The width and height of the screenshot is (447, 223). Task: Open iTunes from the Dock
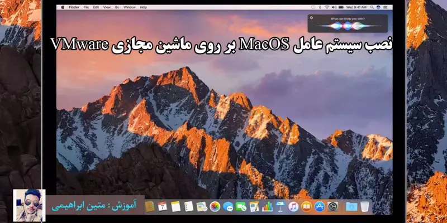(x=293, y=206)
